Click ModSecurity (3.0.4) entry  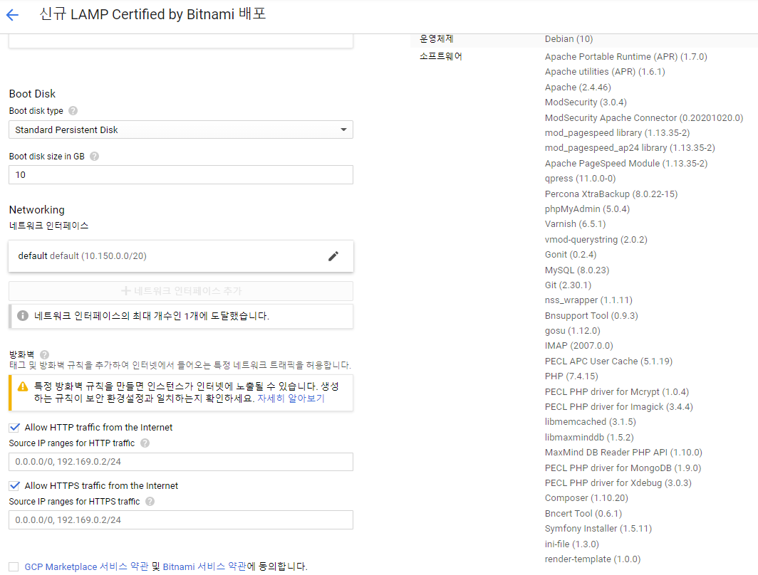(586, 102)
